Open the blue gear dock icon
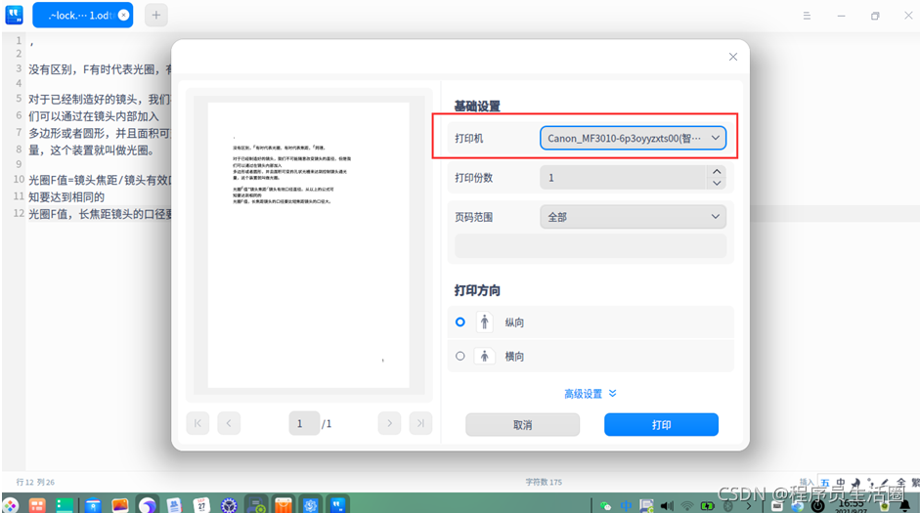Image resolution: width=920 pixels, height=513 pixels. [x=229, y=505]
